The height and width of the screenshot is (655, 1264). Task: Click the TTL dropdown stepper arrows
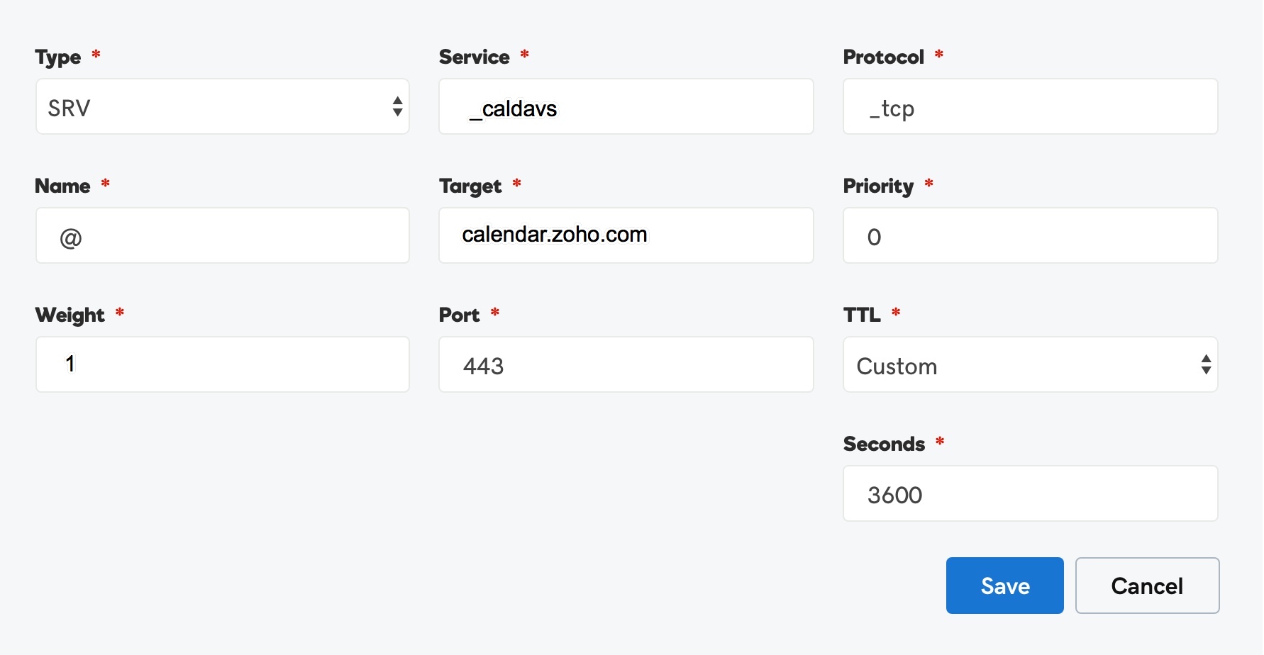click(1206, 364)
